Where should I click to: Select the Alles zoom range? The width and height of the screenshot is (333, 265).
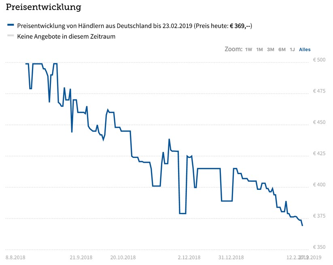pos(304,49)
